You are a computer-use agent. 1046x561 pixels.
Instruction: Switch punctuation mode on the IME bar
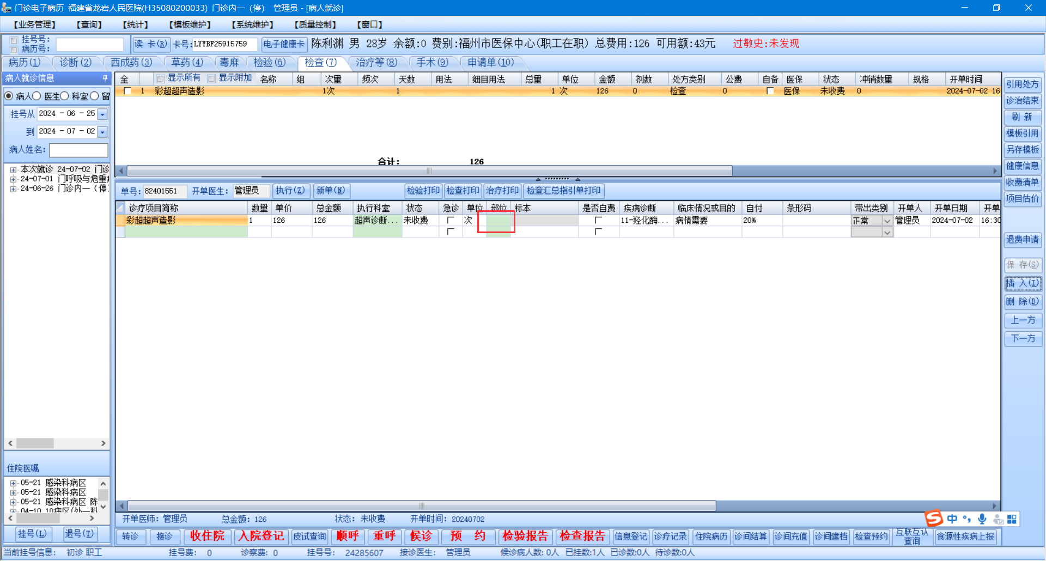tap(967, 519)
